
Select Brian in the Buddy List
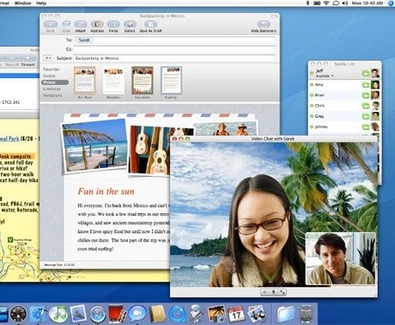[x=345, y=95]
